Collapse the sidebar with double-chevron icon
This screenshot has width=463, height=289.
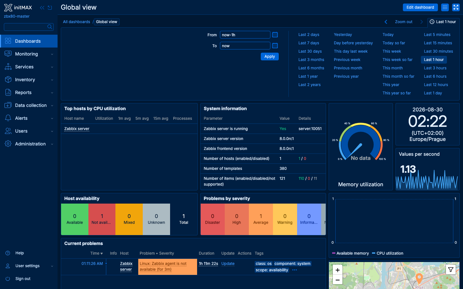click(42, 7)
